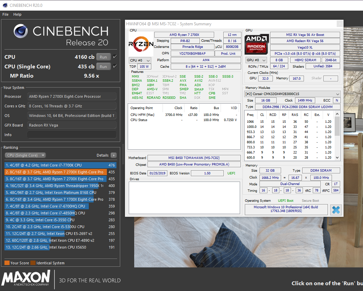Select the Core i7-4850HQ ranking row
Image resolution: width=363 pixels, height=291 pixels.
tap(60, 213)
